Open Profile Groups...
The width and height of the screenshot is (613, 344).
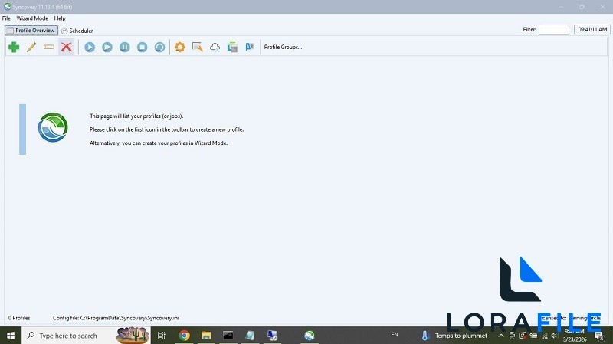tap(283, 47)
